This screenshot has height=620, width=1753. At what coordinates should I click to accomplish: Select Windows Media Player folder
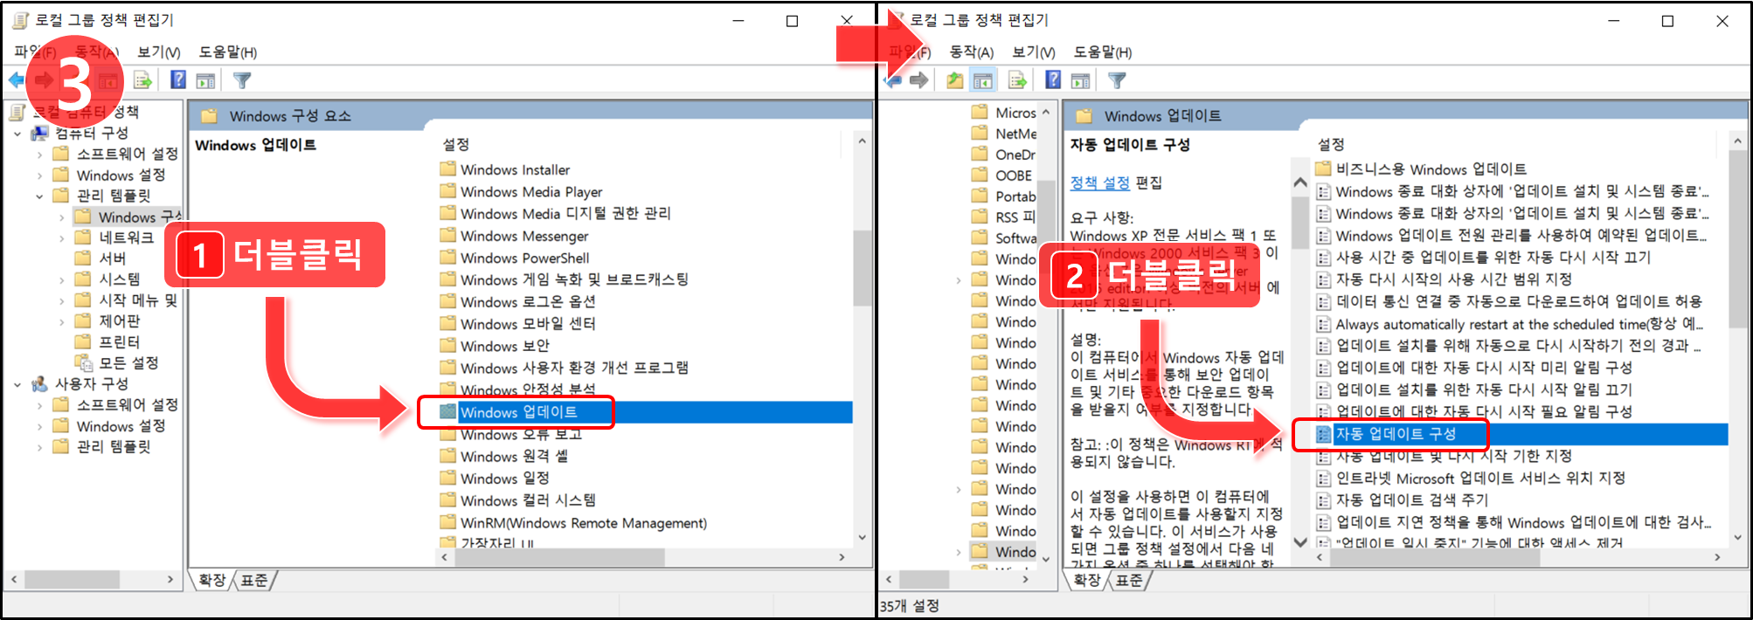[x=531, y=191]
